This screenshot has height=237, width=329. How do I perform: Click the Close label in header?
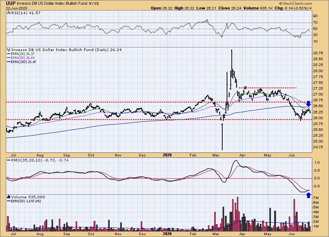tap(224, 8)
